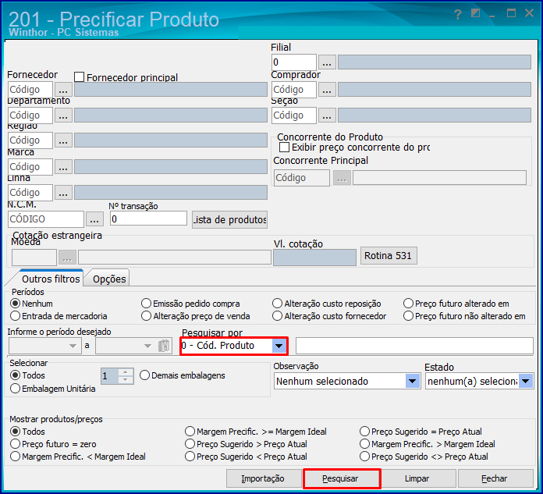
Task: Choose Preço Sugerido < Preço Atual
Action: click(x=190, y=457)
